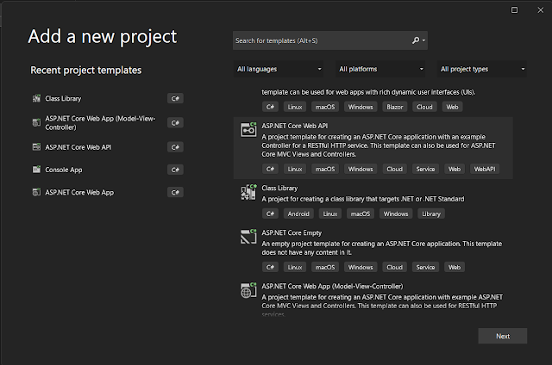Image resolution: width=552 pixels, height=365 pixels.
Task: Click the recent ASP.NET Core Web API icon
Action: [36, 146]
